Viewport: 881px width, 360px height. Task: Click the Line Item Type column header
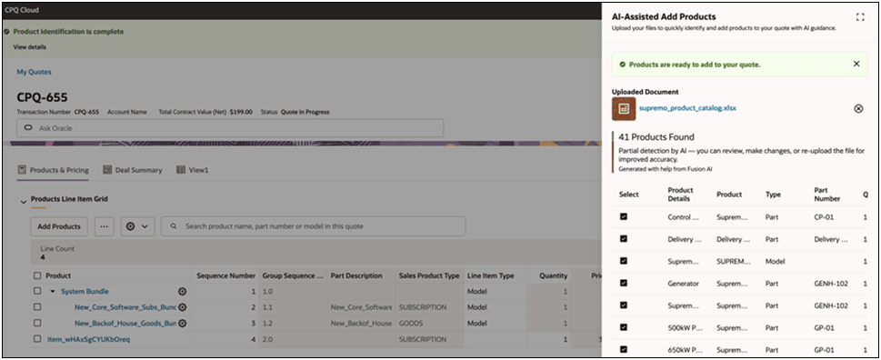(x=491, y=275)
